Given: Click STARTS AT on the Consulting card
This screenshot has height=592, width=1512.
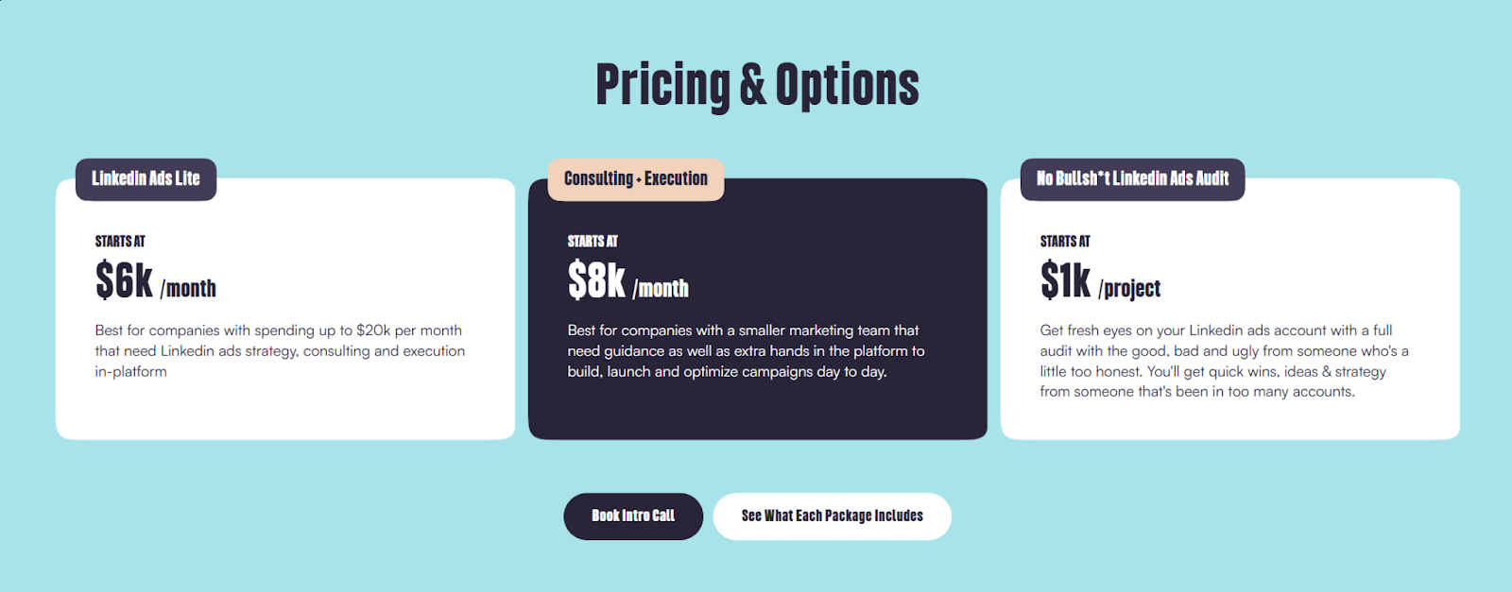Looking at the screenshot, I should 593,241.
